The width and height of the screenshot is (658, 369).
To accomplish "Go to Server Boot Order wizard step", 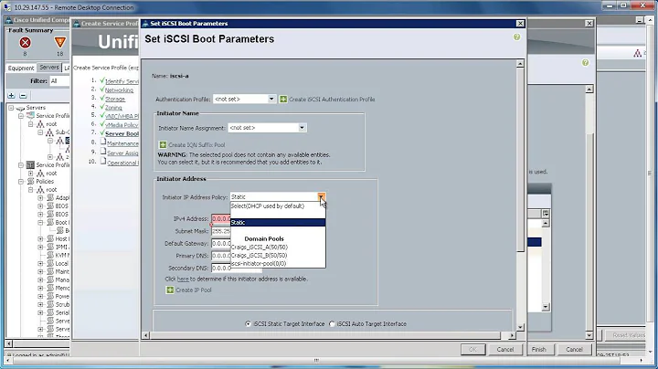I will [122, 133].
